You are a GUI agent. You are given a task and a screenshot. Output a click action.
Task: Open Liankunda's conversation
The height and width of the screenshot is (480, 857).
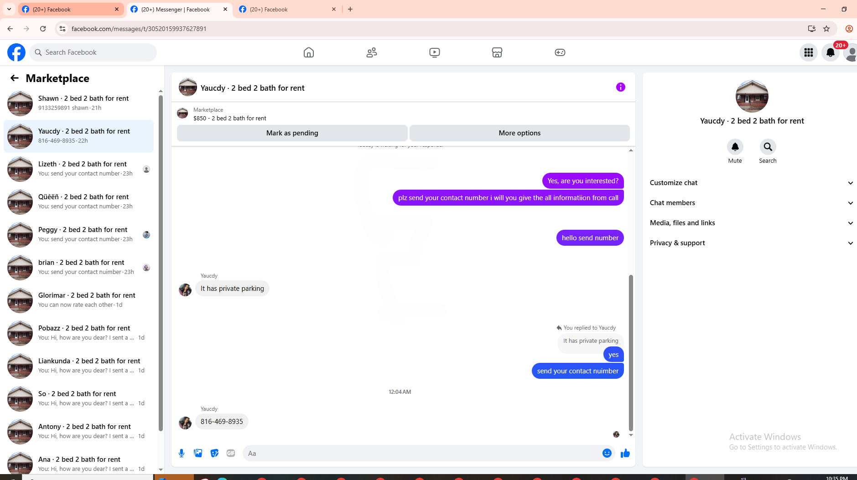click(x=78, y=366)
